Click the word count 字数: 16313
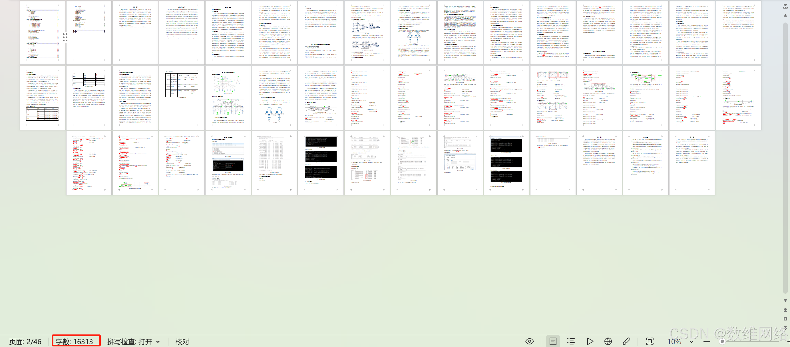Screen dimensions: 790x347 [74, 342]
